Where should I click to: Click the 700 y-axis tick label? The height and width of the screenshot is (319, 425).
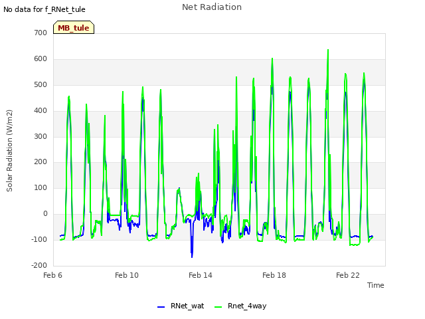point(41,33)
